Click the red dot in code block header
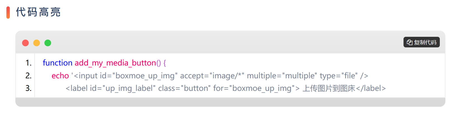The width and height of the screenshot is (456, 114). tap(25, 43)
